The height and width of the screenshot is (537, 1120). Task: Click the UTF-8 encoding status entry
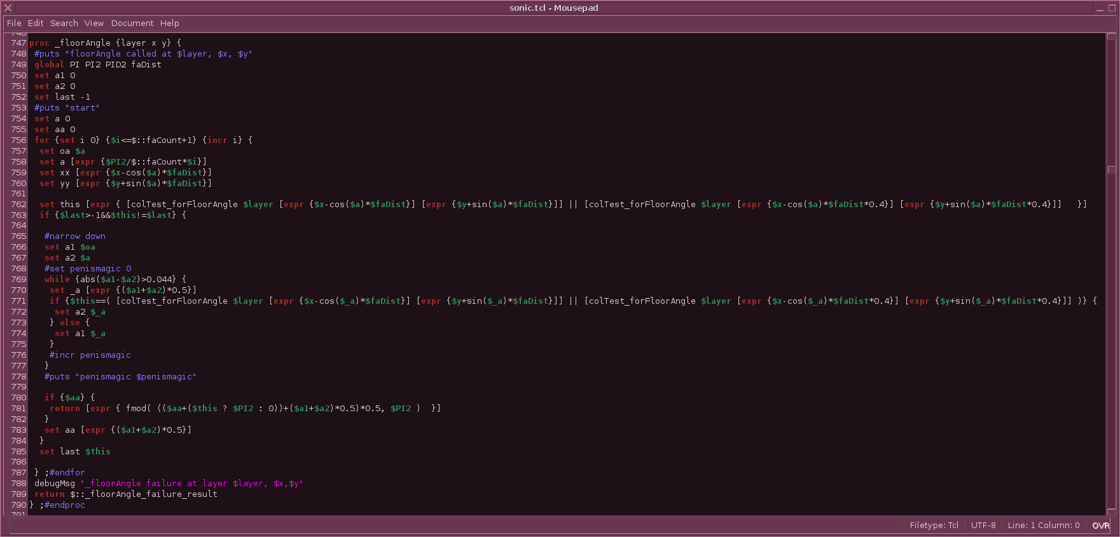tap(983, 526)
